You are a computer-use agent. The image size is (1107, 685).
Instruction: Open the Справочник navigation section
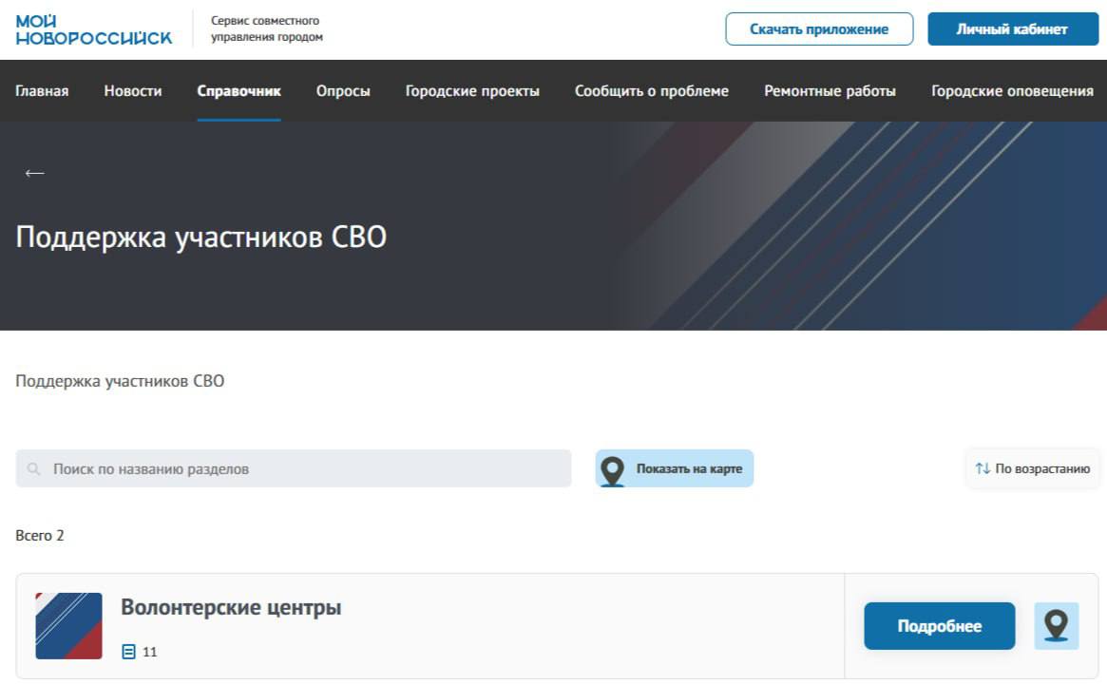239,90
